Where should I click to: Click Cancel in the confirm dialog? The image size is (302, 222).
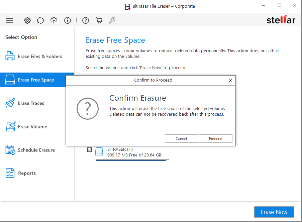[x=181, y=139]
